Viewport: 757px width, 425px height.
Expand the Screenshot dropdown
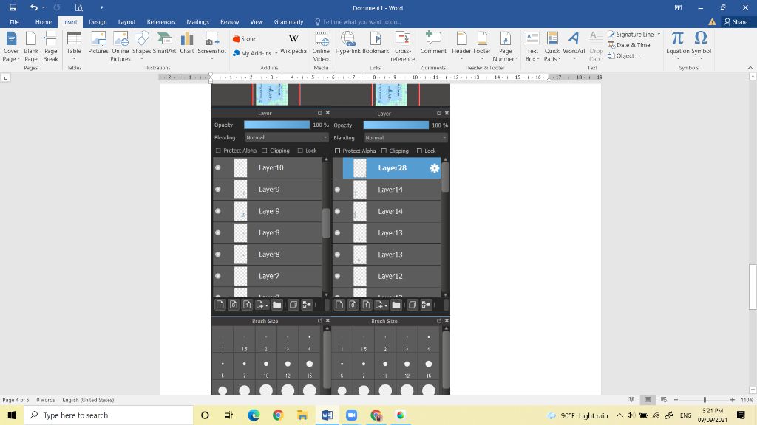coord(212,59)
